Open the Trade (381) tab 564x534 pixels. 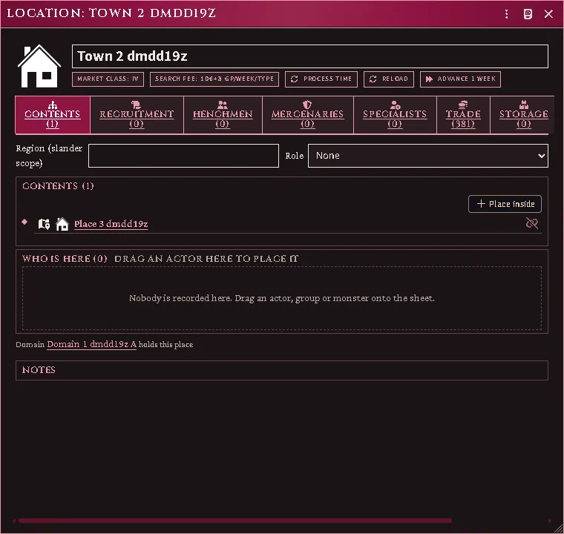(x=463, y=115)
